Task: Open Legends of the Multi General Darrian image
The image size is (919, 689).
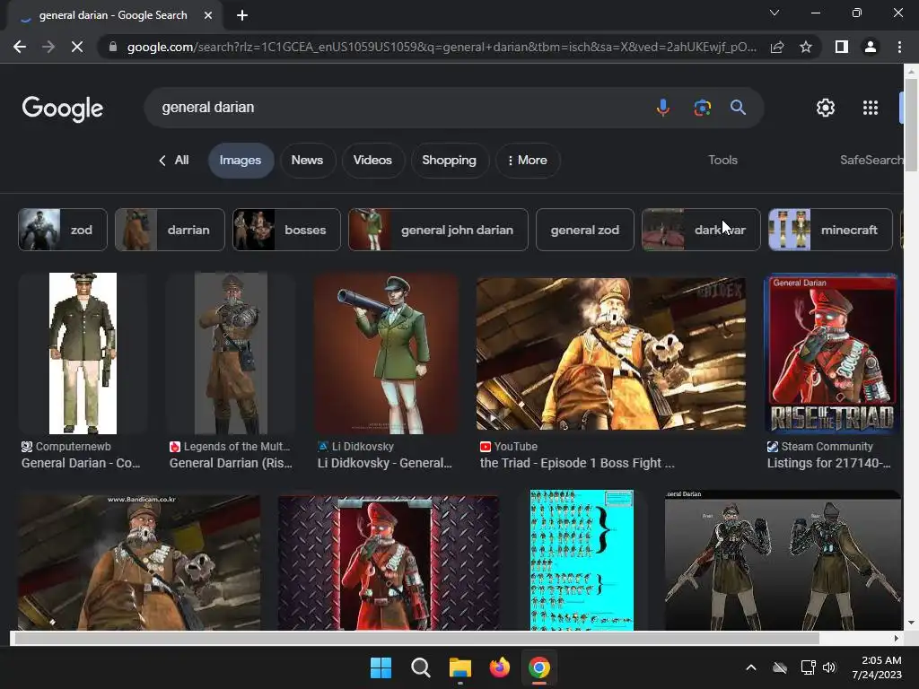Action: pos(231,353)
